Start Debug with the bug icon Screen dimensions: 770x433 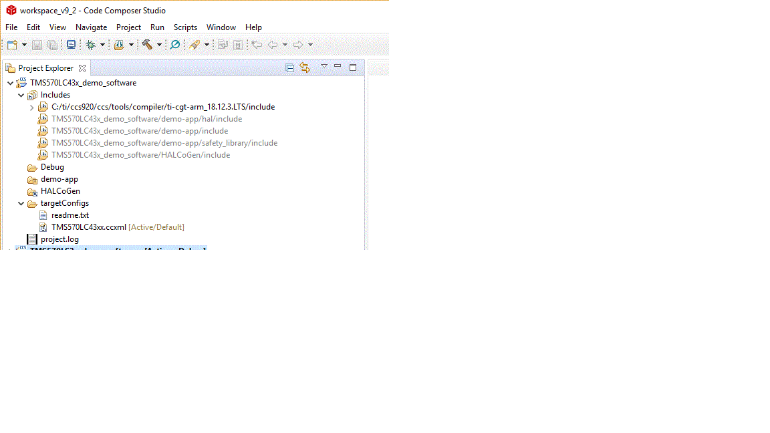tap(91, 45)
